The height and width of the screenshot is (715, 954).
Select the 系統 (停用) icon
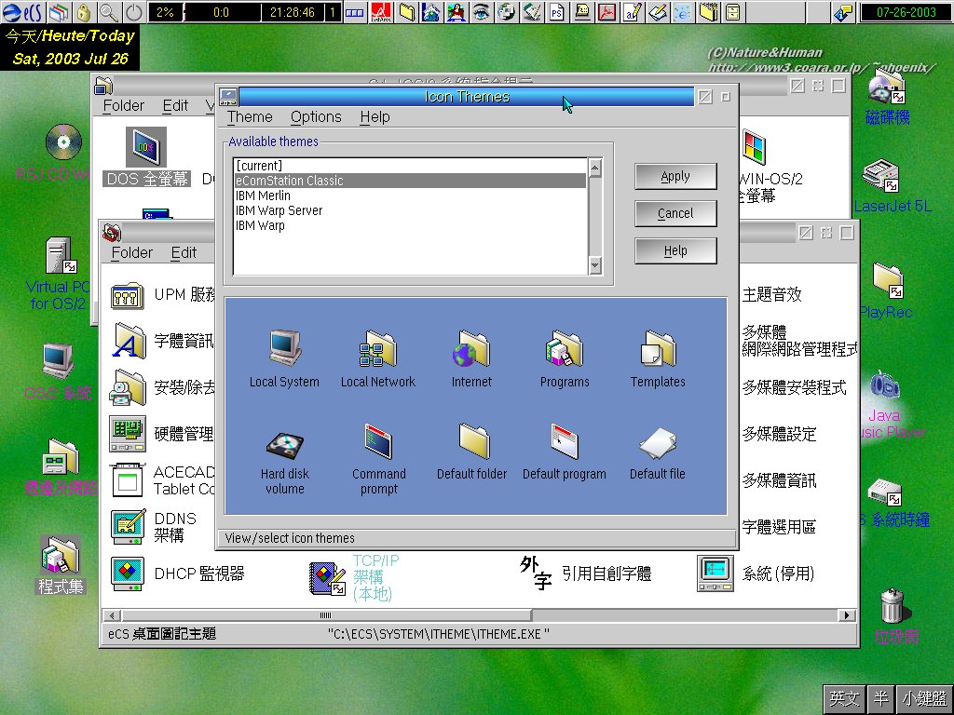tap(715, 573)
